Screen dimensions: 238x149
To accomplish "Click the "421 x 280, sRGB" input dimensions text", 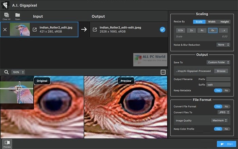I will (x=51, y=31).
